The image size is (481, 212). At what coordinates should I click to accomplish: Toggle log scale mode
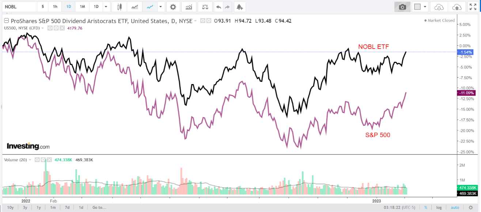click(x=439, y=207)
